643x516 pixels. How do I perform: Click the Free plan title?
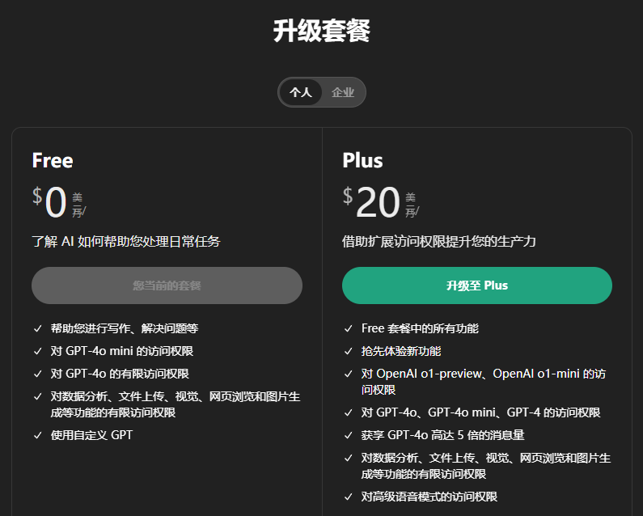(53, 160)
